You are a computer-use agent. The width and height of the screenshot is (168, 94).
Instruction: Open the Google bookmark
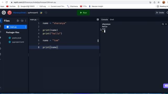pyautogui.click(x=26, y=6)
